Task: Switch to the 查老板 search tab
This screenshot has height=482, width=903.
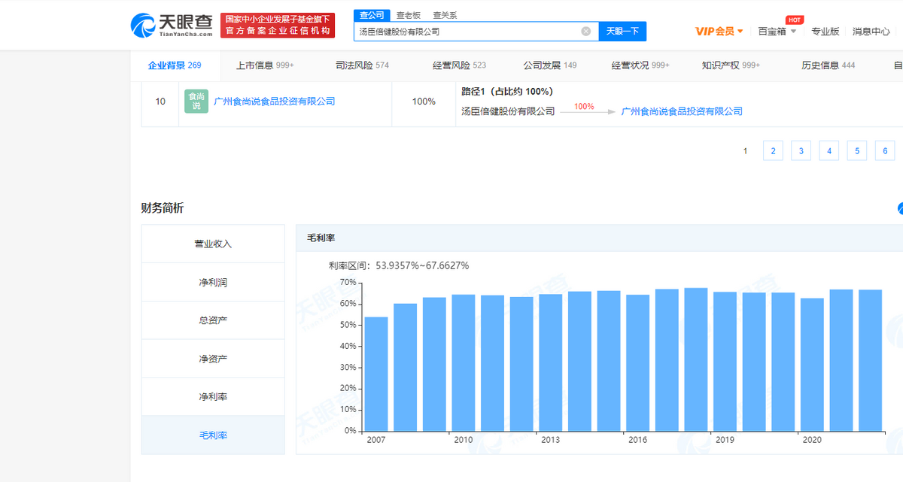Action: (x=409, y=15)
